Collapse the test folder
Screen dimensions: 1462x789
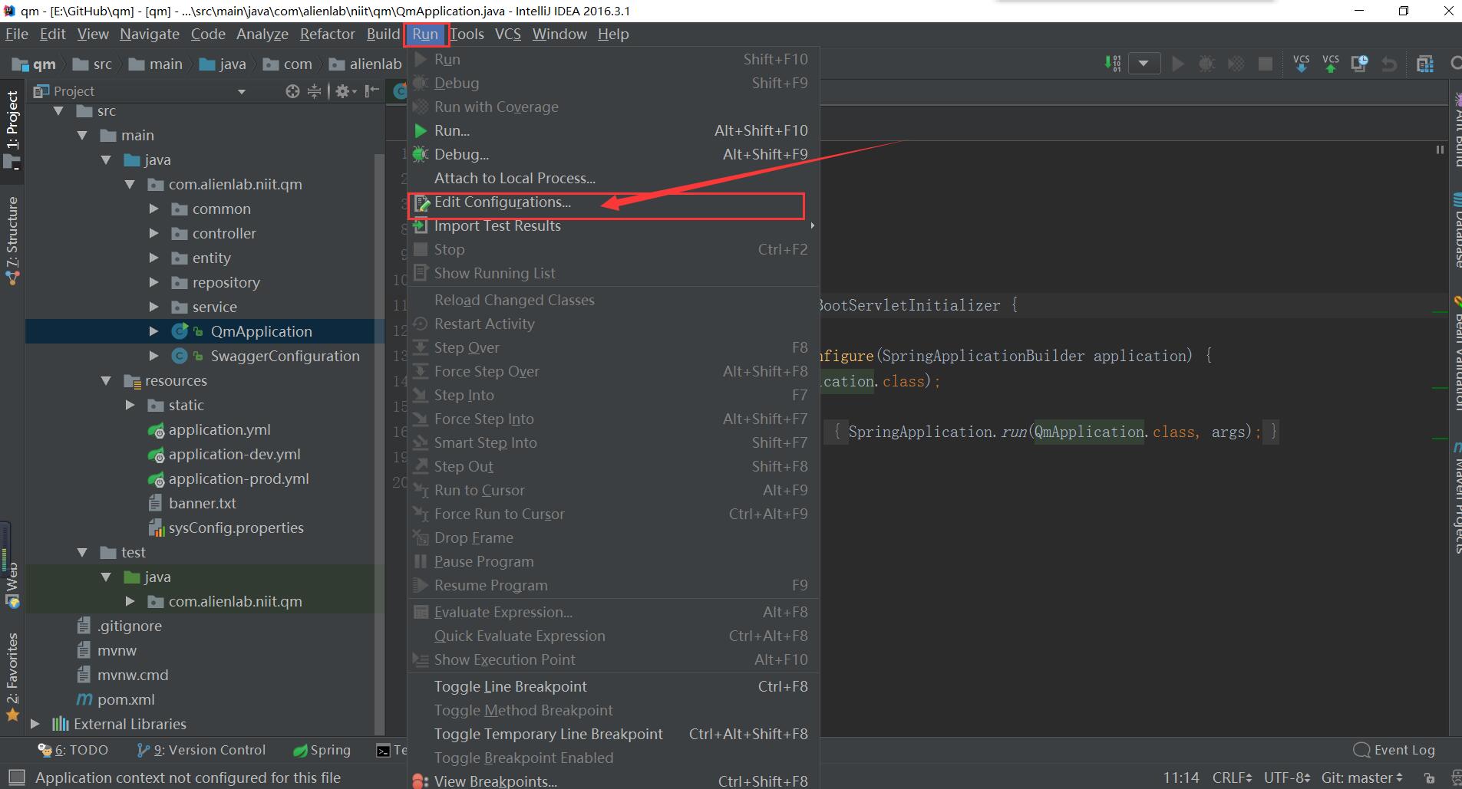point(82,553)
